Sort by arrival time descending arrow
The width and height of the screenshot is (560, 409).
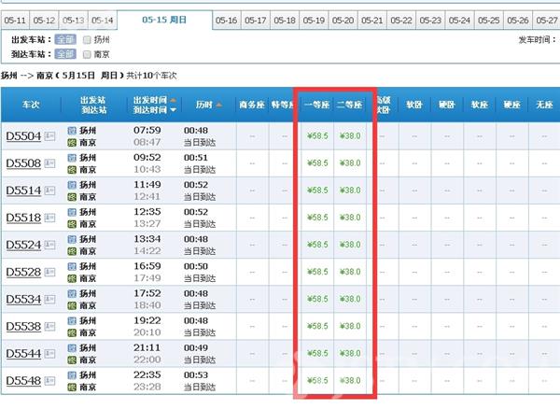pyautogui.click(x=173, y=110)
